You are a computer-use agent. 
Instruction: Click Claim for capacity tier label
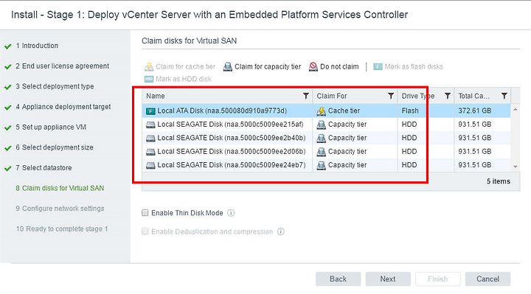pos(268,66)
